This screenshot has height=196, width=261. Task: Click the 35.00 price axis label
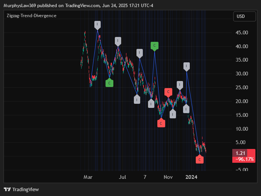tap(242, 60)
